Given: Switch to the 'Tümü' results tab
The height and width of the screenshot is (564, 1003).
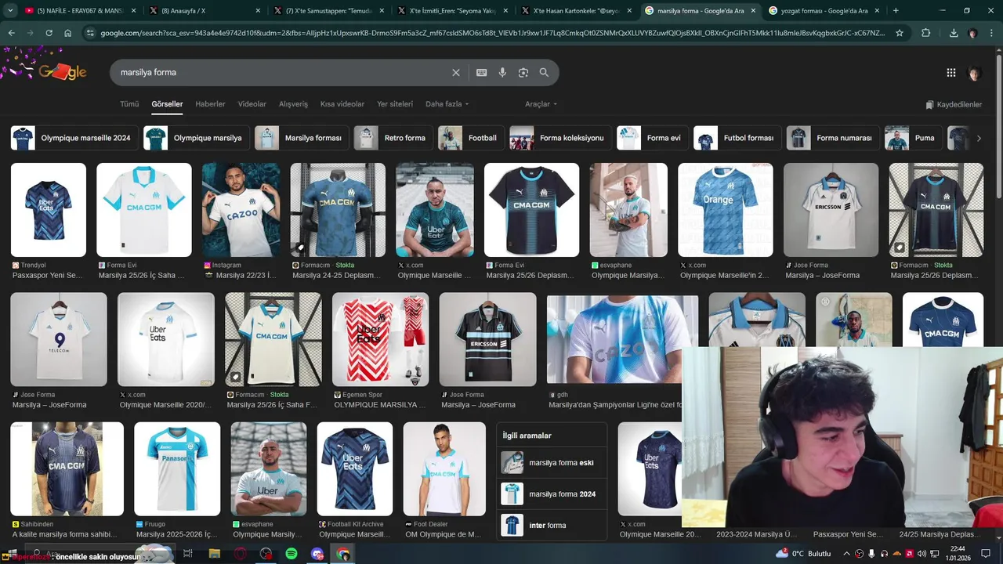Looking at the screenshot, I should click(129, 104).
